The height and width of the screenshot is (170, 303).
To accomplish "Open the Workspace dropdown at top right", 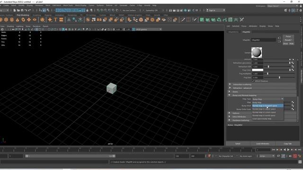I will [x=283, y=6].
